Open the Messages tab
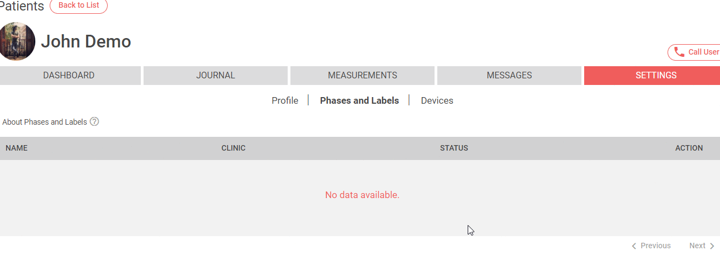This screenshot has width=720, height=256. 509,76
